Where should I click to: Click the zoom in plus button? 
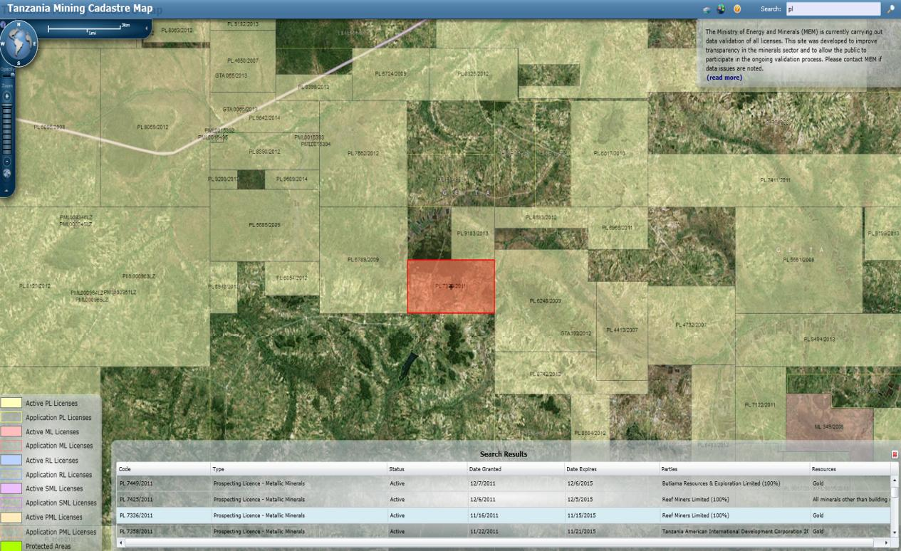[x=7, y=96]
